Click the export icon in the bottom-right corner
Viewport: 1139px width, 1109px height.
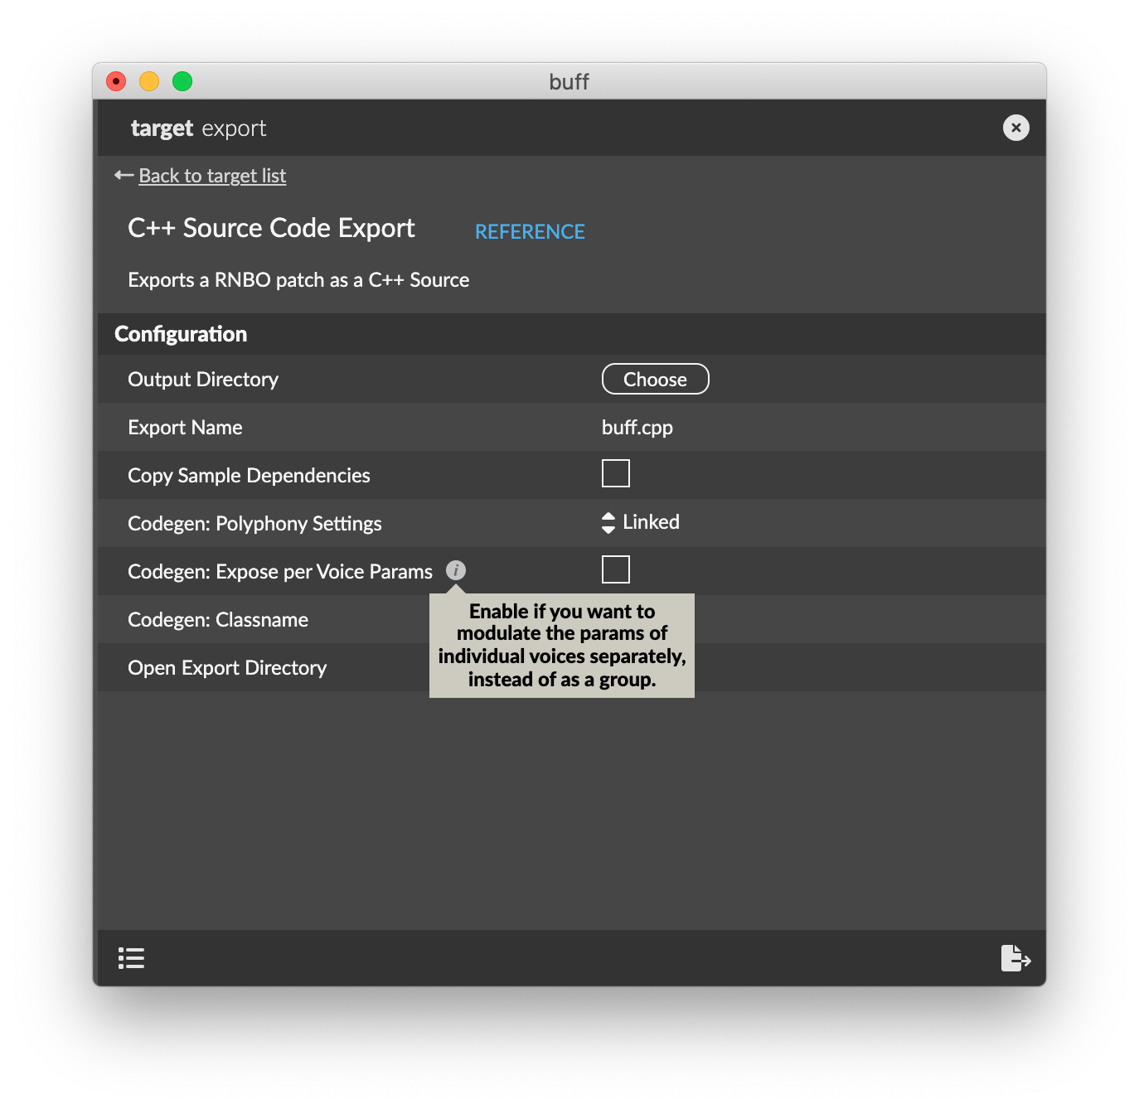pos(1015,958)
